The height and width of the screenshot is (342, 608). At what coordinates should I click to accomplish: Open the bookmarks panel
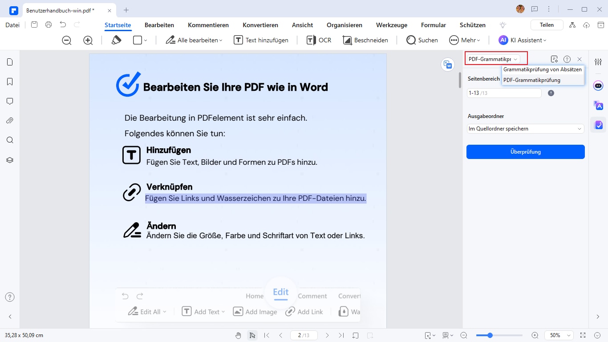point(10,81)
